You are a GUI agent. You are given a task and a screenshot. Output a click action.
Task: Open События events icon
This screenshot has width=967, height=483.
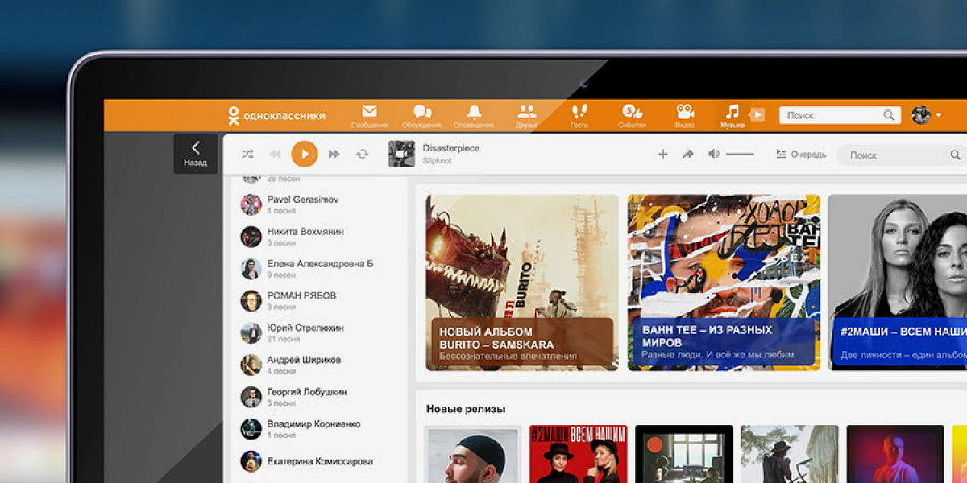(x=632, y=113)
